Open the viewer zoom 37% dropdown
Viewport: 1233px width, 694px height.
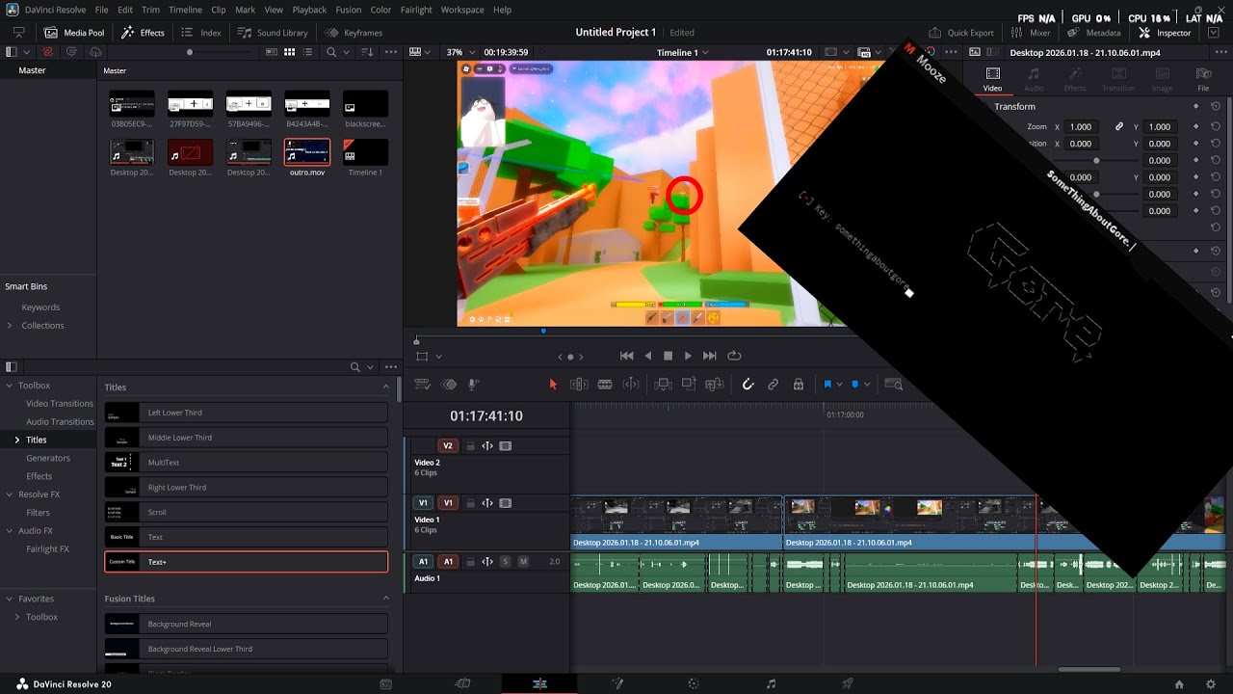pos(459,52)
